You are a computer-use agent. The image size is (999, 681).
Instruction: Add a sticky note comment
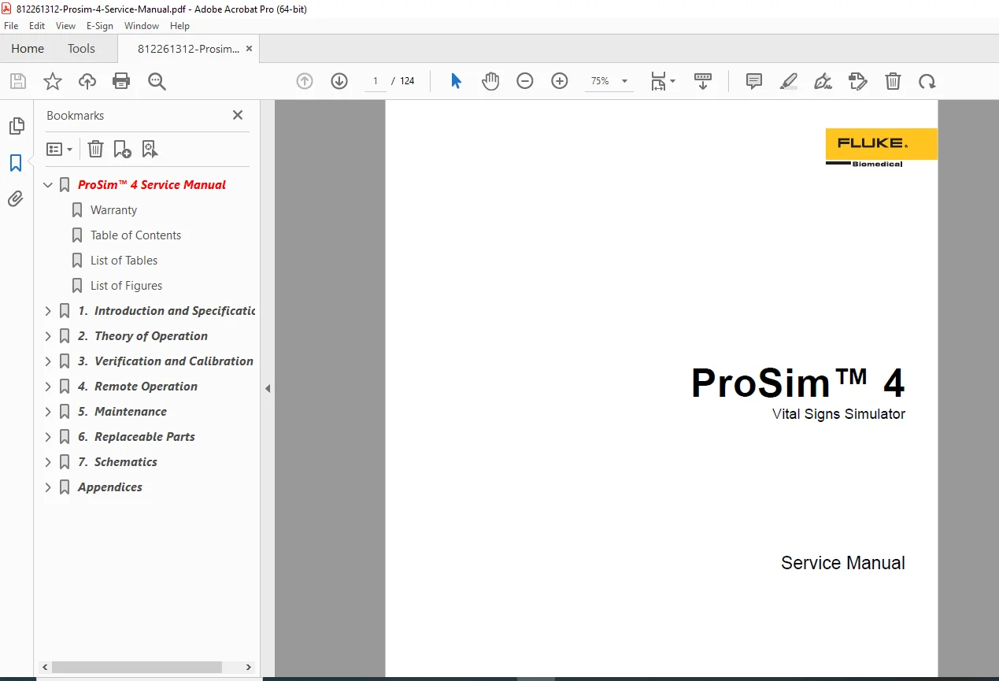pyautogui.click(x=754, y=81)
